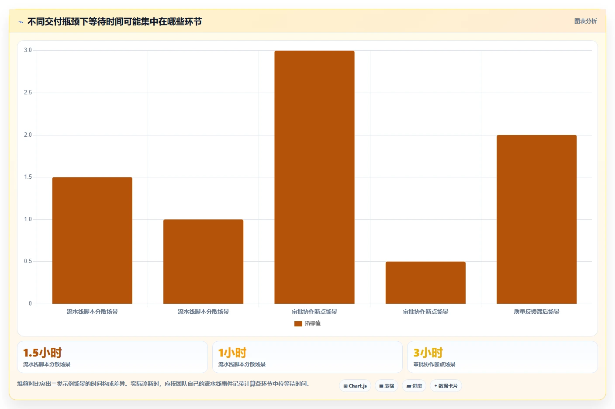
Task: Click the title 不同交付瓶颈下等待时间可能集中在哪些环节
Action: 114,21
